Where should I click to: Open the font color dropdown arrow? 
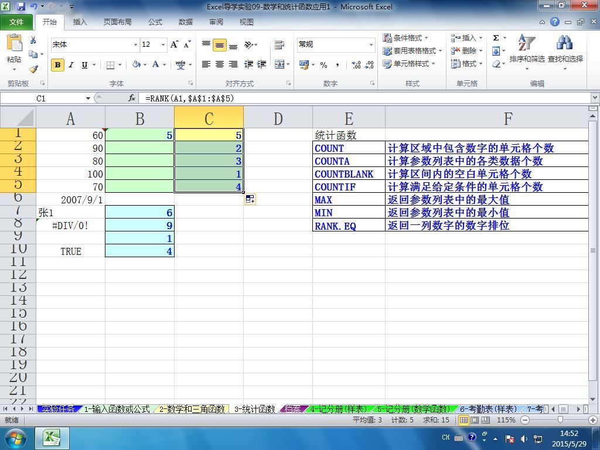point(165,64)
